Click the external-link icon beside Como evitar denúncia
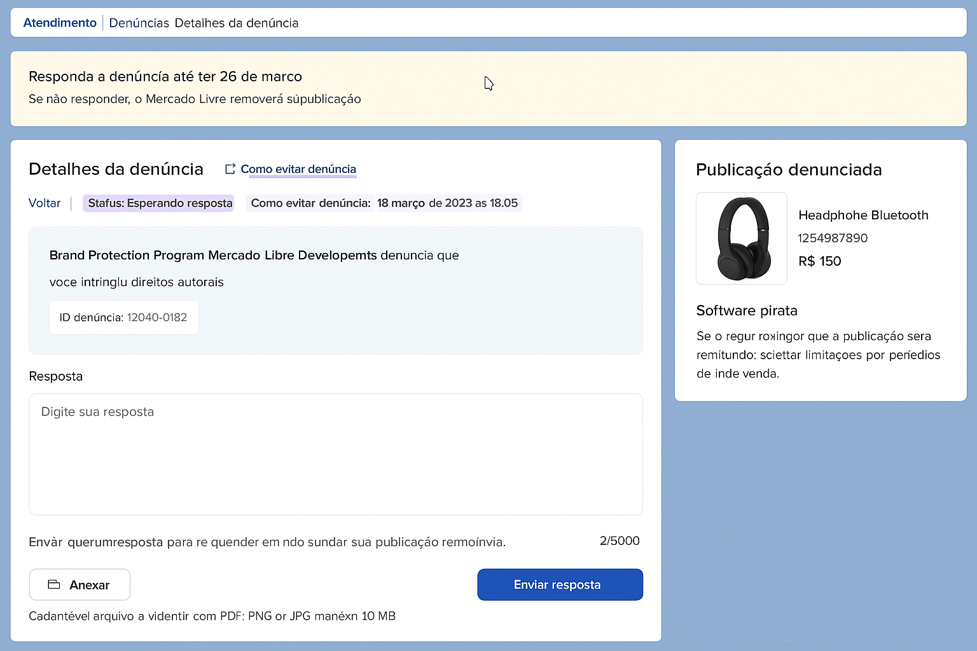 230,169
